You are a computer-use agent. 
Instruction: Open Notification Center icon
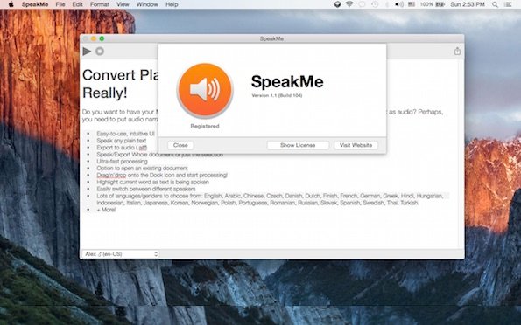pyautogui.click(x=508, y=4)
